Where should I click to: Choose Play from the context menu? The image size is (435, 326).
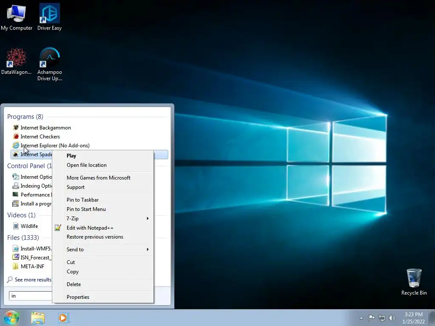(x=103, y=156)
